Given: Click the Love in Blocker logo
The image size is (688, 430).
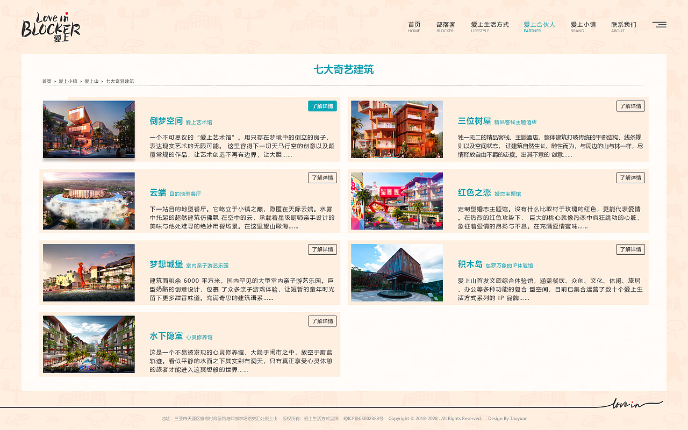Looking at the screenshot, I should point(51,26).
